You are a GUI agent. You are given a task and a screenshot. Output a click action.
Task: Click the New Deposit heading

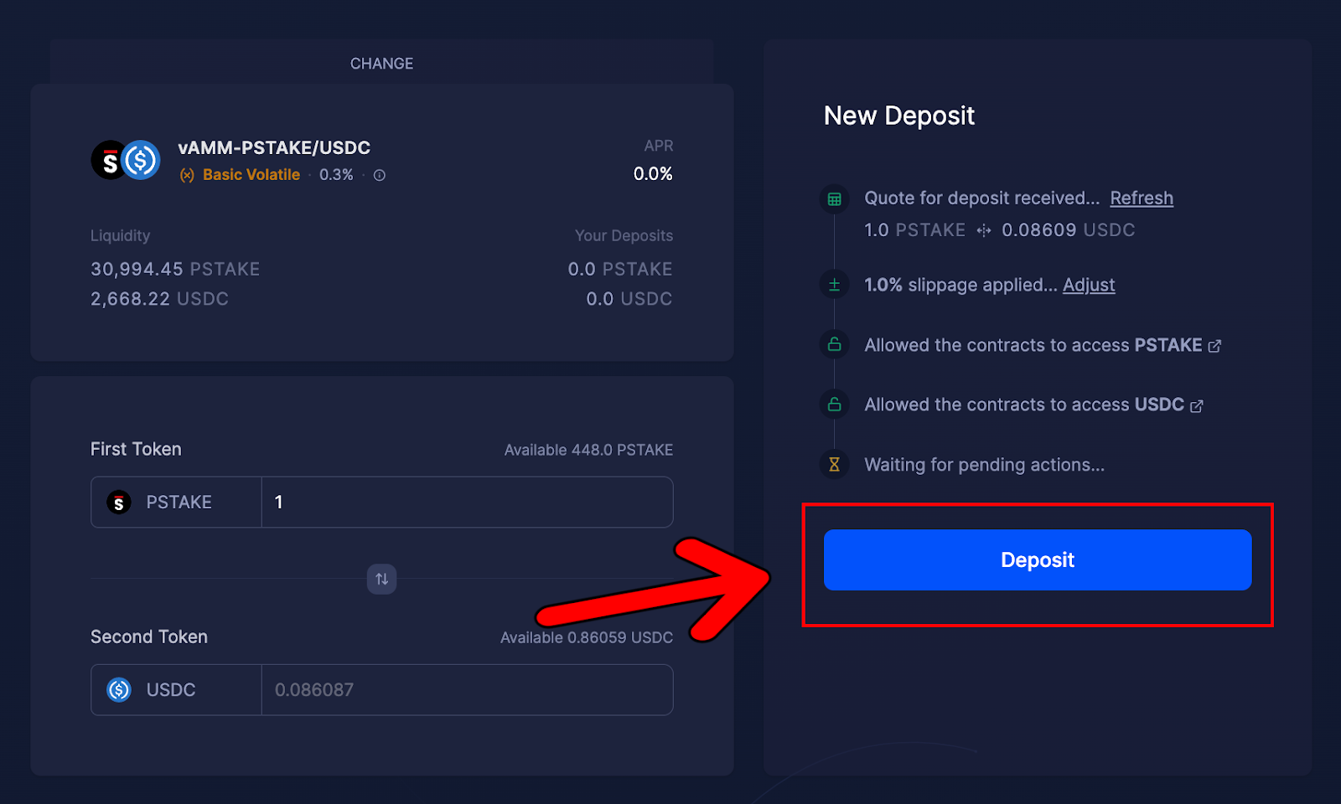click(899, 116)
